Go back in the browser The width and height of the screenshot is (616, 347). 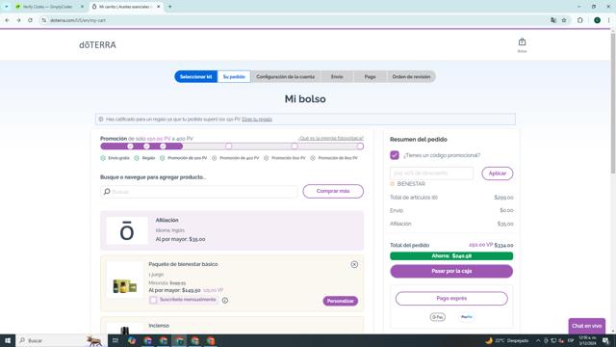coord(7,20)
